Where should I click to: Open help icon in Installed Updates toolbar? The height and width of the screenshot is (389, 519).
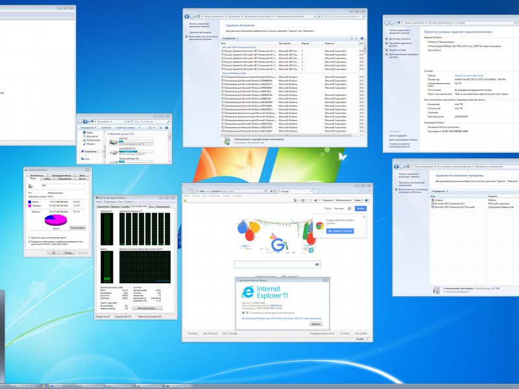click(362, 38)
